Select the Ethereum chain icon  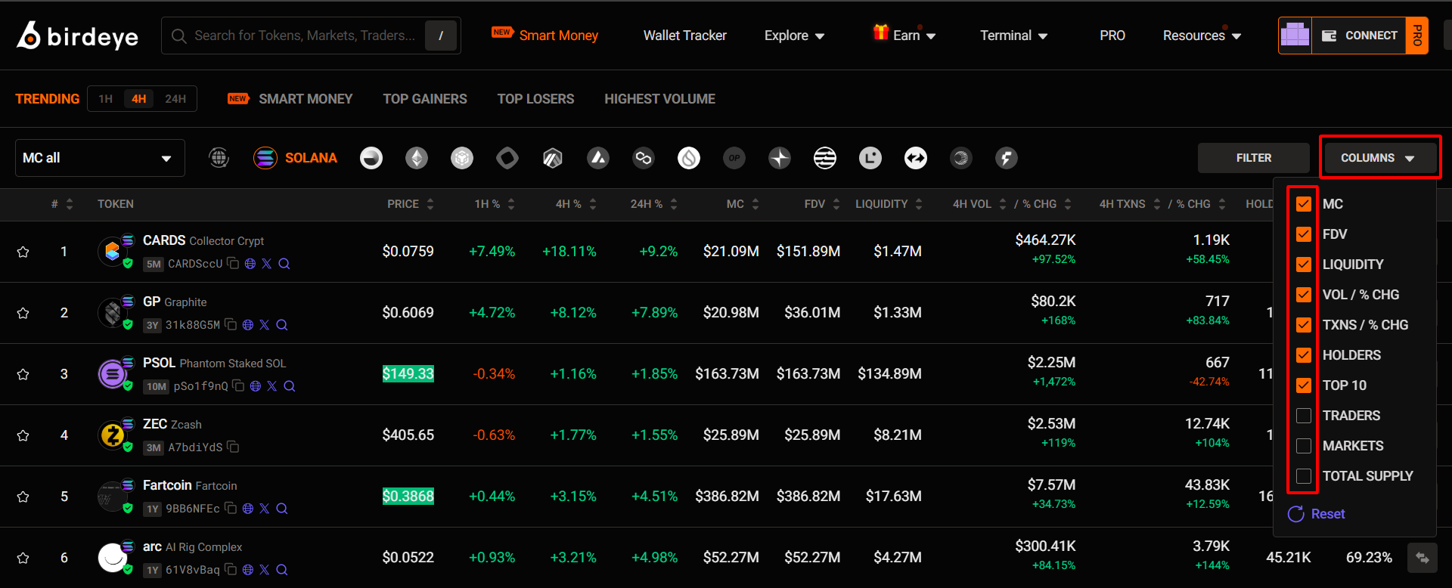[x=417, y=158]
